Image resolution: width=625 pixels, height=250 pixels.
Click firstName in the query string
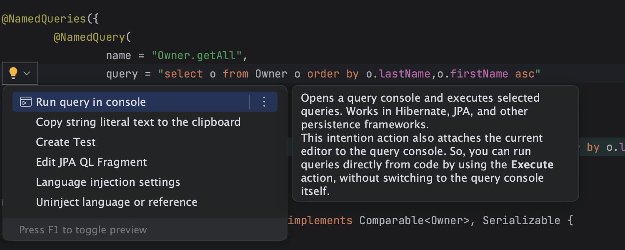(479, 74)
